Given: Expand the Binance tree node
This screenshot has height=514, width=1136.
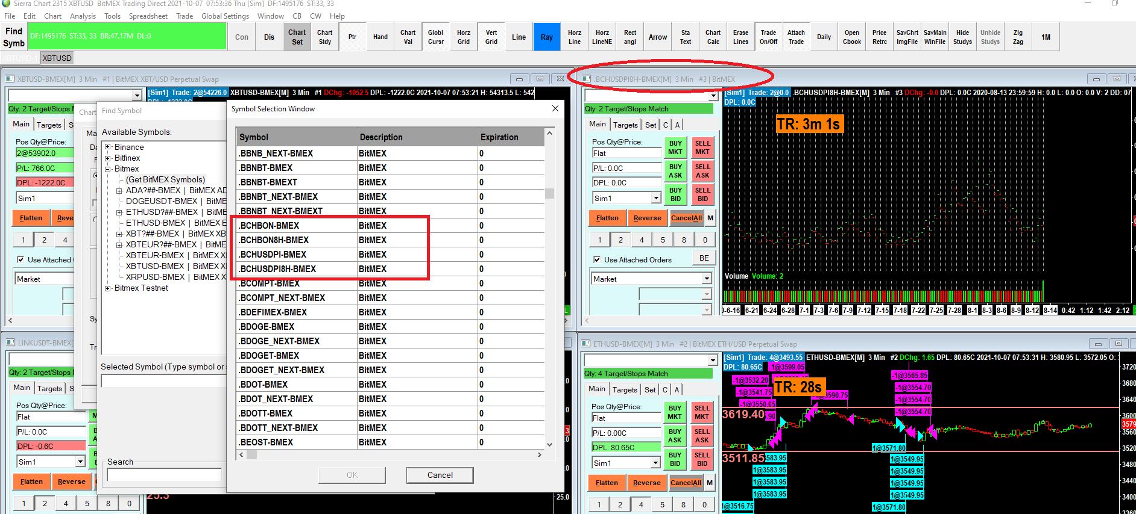Looking at the screenshot, I should pos(108,147).
